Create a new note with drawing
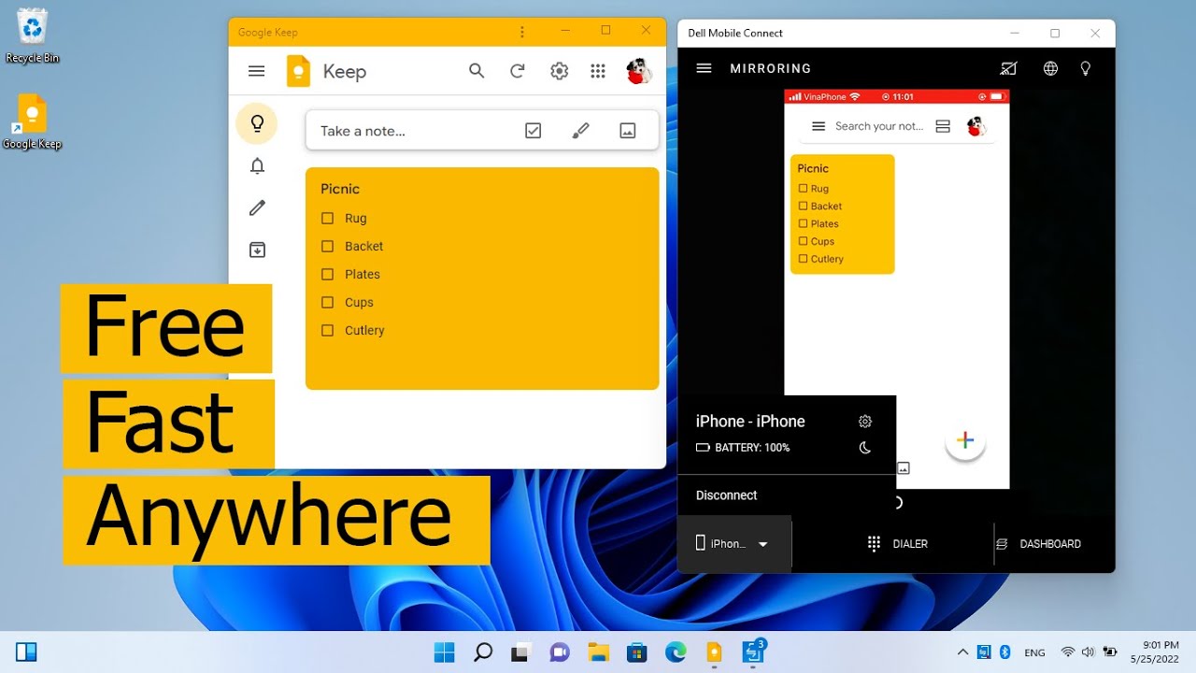The width and height of the screenshot is (1196, 673). pyautogui.click(x=580, y=131)
